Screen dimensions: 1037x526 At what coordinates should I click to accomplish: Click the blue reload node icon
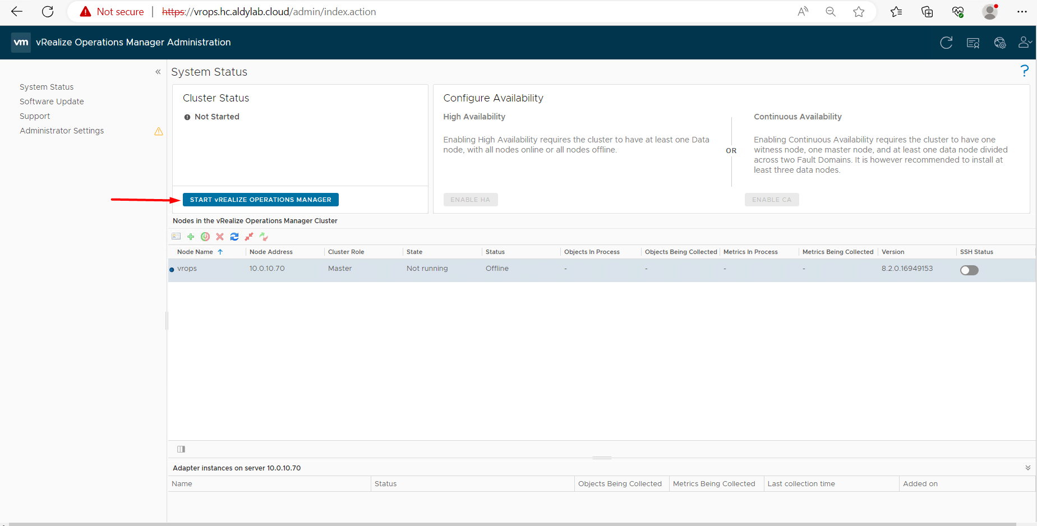234,237
